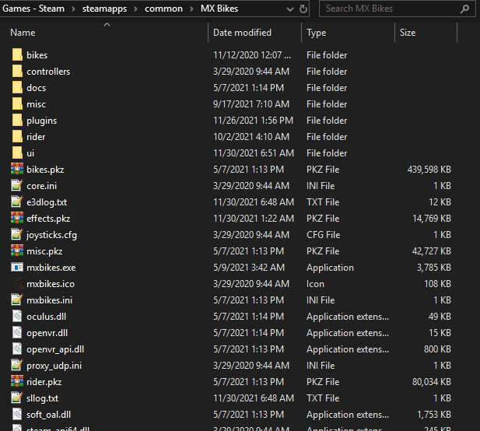This screenshot has height=431, width=480.
Task: Navigate to Games - Steam breadcrumb
Action: [33, 9]
